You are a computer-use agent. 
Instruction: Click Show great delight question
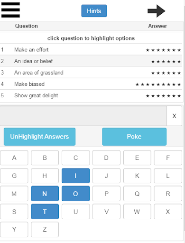coord(91,95)
